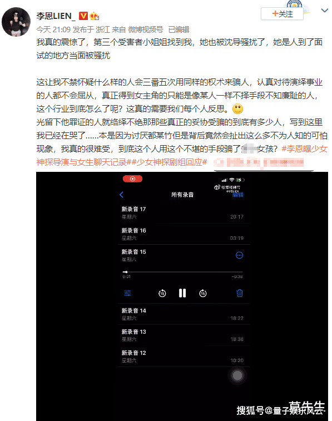Open more options for 新录音 15
Viewport: 332px width, 421px height.
239,255
